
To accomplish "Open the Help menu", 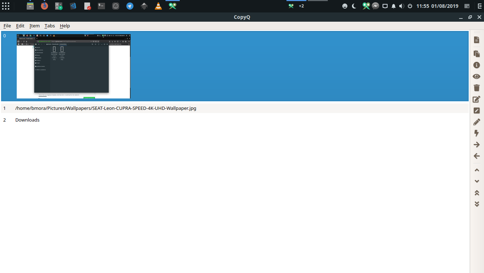I will coord(65,26).
